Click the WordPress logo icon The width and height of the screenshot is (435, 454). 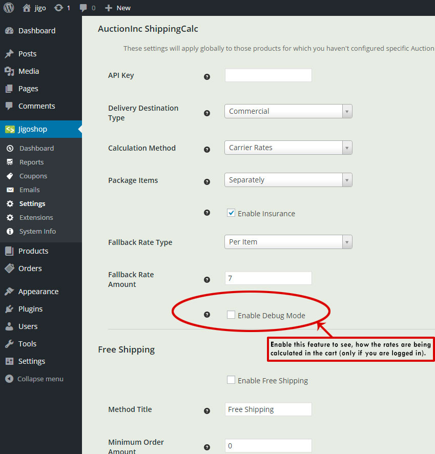[9, 8]
